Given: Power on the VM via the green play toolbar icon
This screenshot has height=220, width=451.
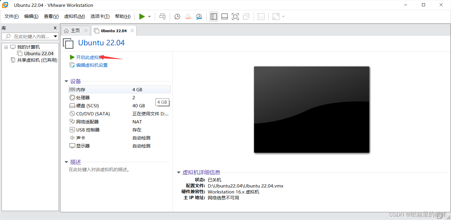Looking at the screenshot, I should tap(142, 16).
